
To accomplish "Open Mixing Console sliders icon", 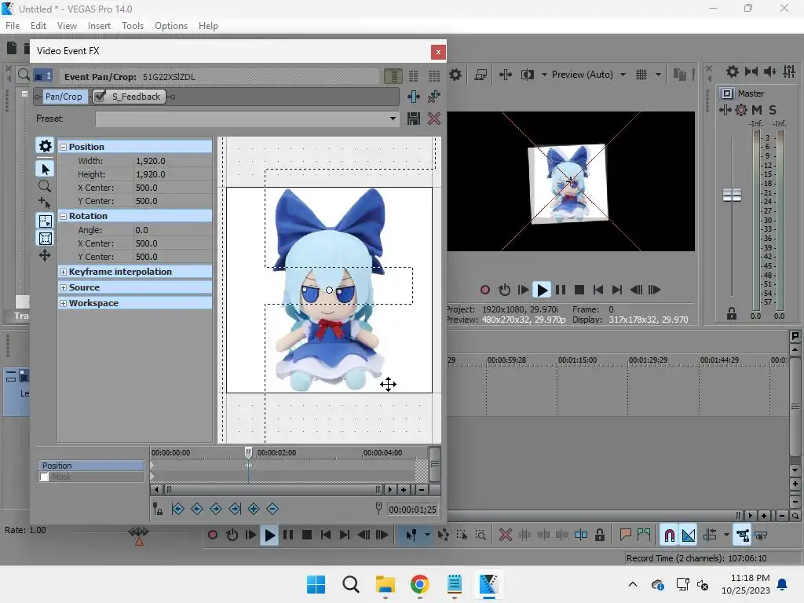I will click(x=789, y=71).
